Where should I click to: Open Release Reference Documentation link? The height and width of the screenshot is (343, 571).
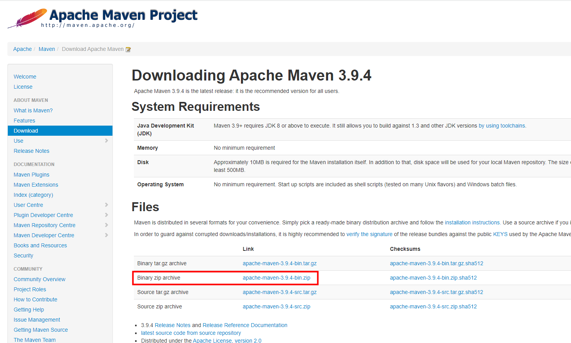pyautogui.click(x=245, y=325)
